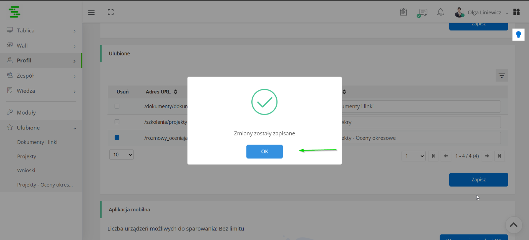Open the apps grid icon
529x240 pixels.
tap(516, 12)
